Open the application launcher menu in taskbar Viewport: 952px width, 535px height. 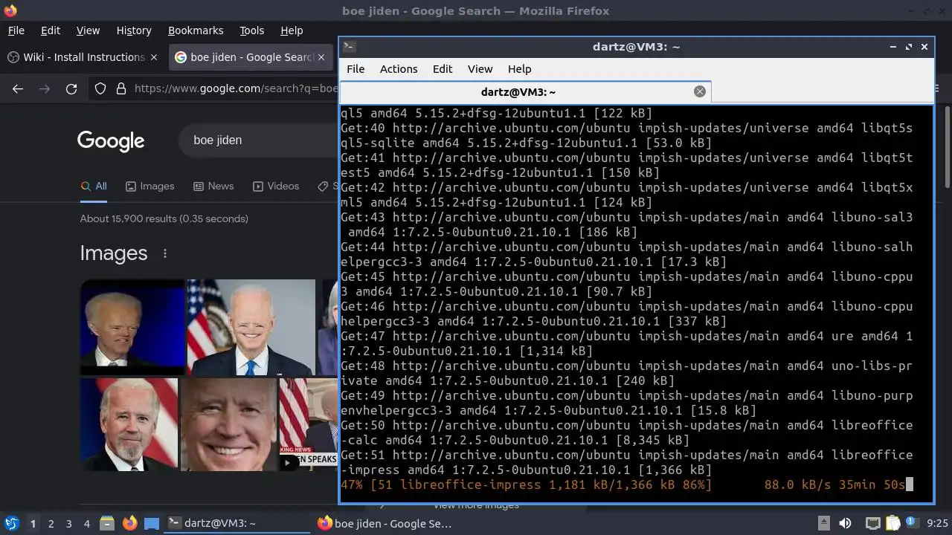[11, 523]
